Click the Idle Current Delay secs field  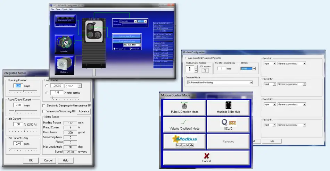tap(18, 144)
